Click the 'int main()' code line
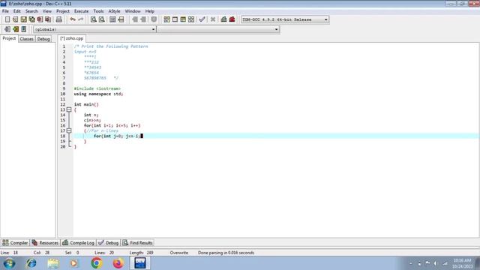This screenshot has height=270, width=480. click(x=86, y=104)
